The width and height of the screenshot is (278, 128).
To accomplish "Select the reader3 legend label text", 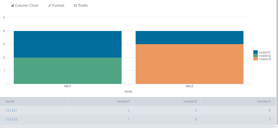I will [265, 59].
